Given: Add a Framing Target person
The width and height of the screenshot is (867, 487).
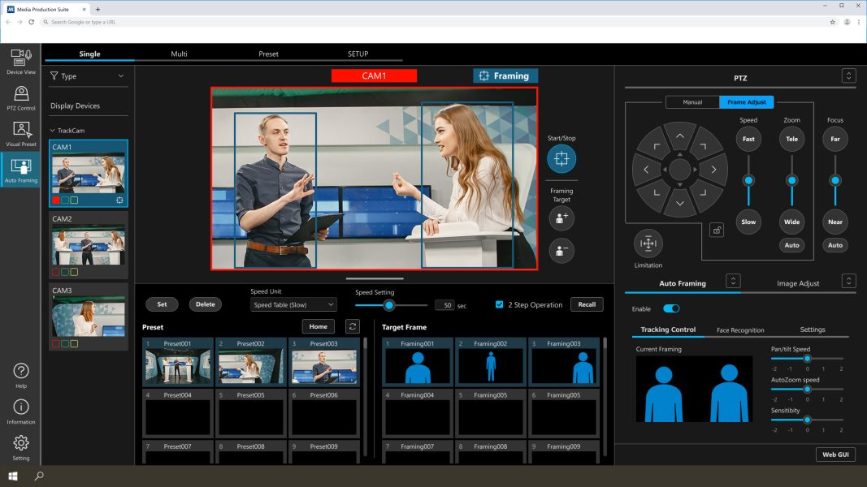Looking at the screenshot, I should (x=561, y=218).
